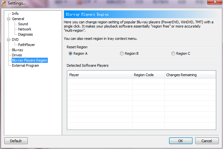Open the Blu-ray settings page
Screen dimensions: 223x149
pyautogui.click(x=17, y=50)
